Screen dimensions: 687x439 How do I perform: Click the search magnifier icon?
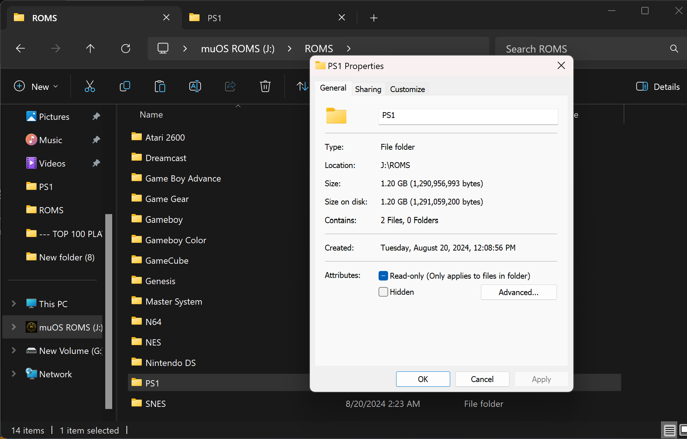674,49
